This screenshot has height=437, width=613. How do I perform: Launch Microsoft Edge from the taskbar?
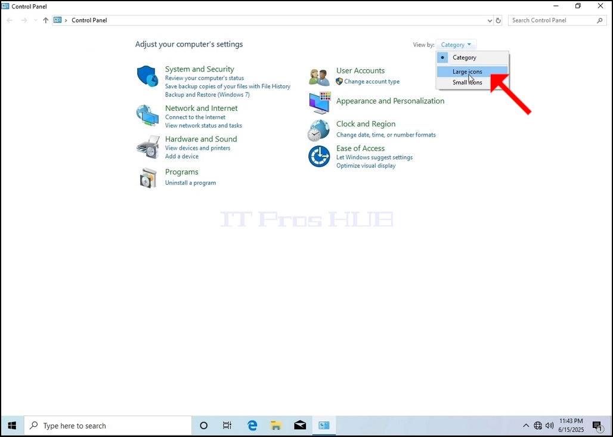(x=252, y=426)
